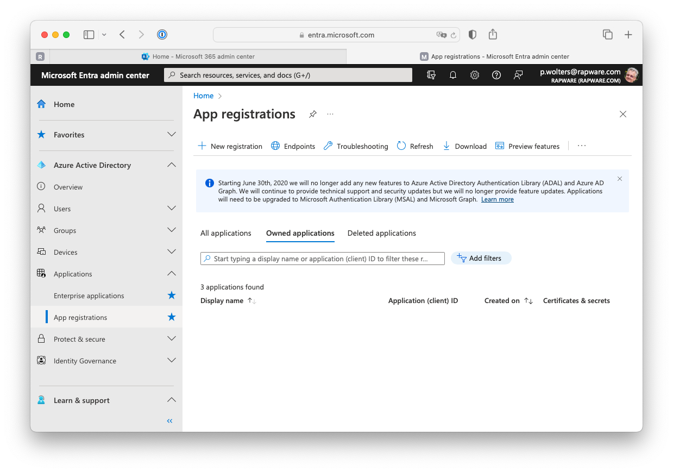Viewport: 673px width, 472px height.
Task: Open more options next to page title
Action: point(330,115)
